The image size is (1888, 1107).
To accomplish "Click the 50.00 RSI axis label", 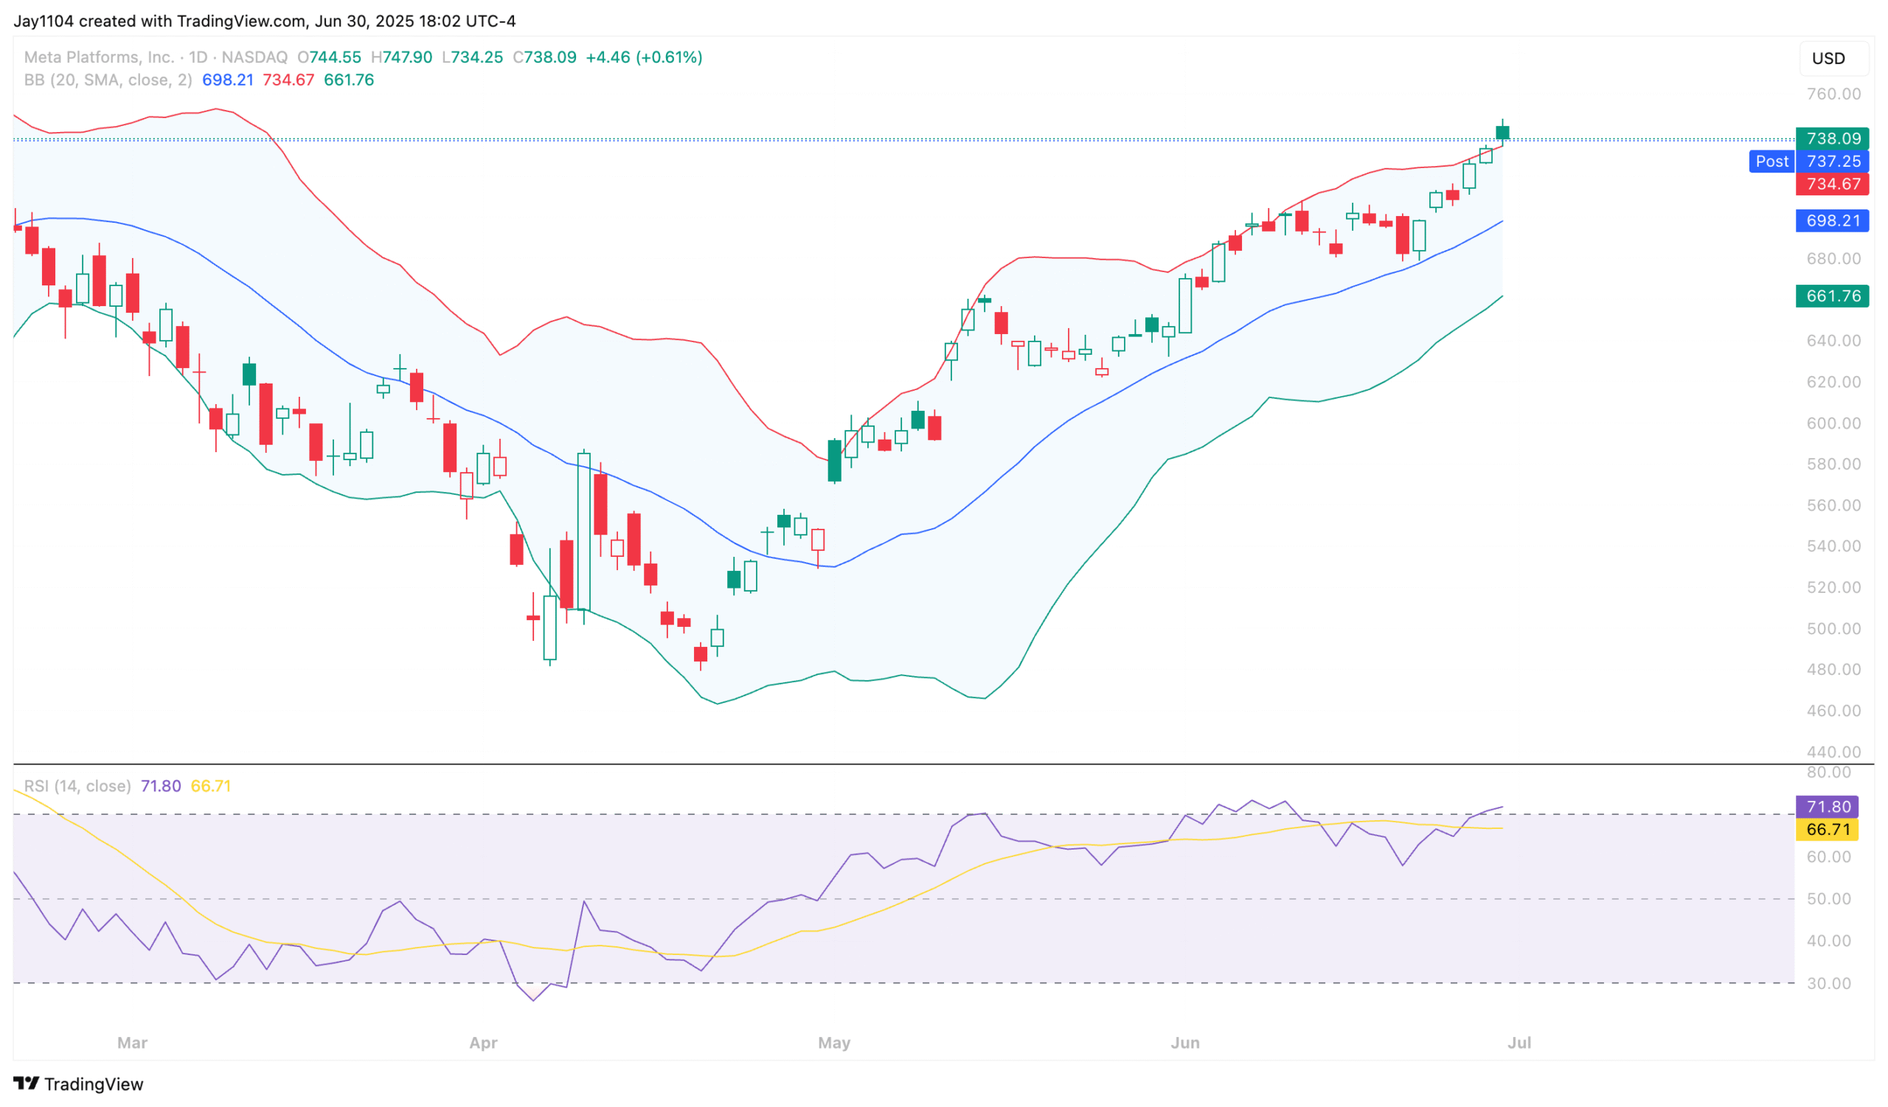I will pos(1829,899).
